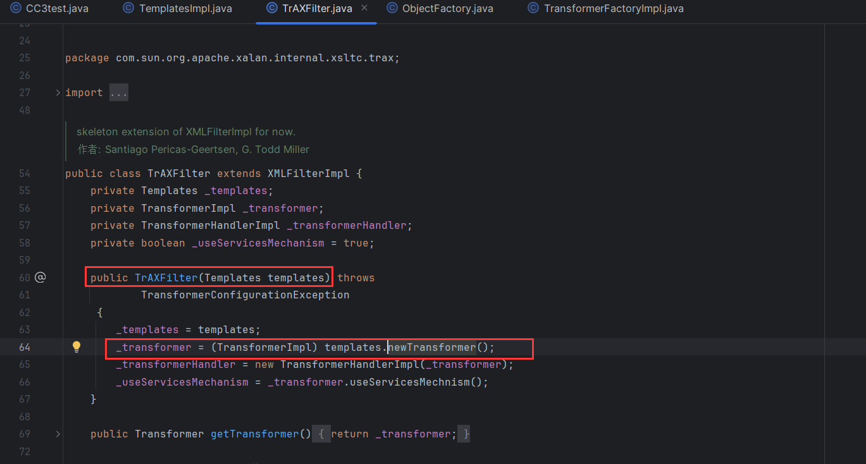The image size is (866, 464).
Task: Click the package name com.sun.org.apache.xalan.internal.xsltc.trax
Action: coord(254,58)
